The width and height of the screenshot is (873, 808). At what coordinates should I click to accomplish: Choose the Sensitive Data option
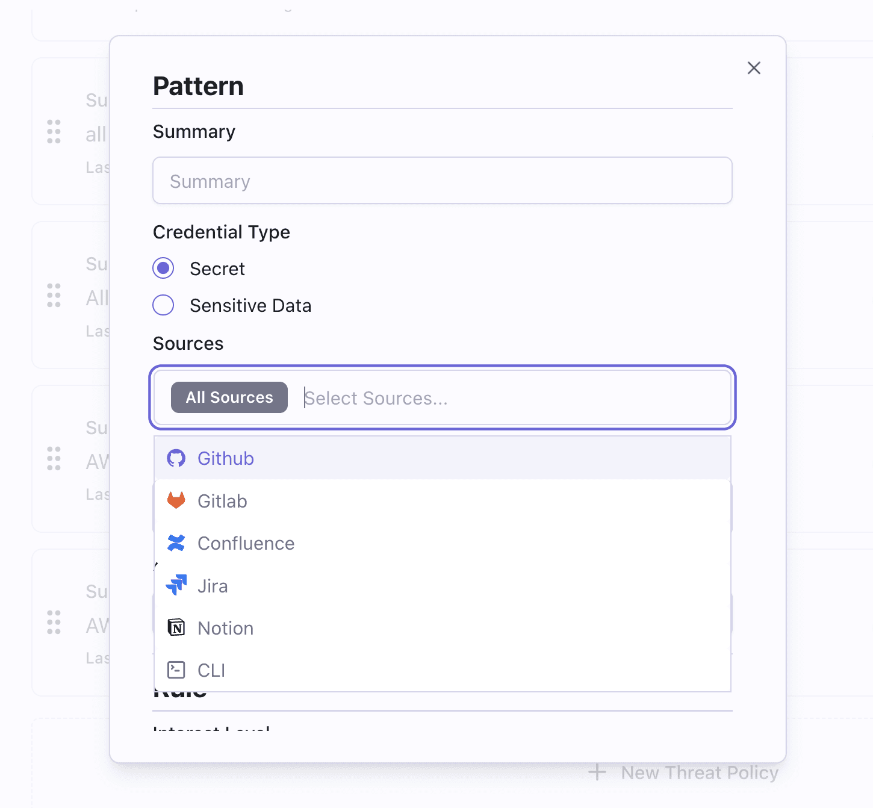163,305
